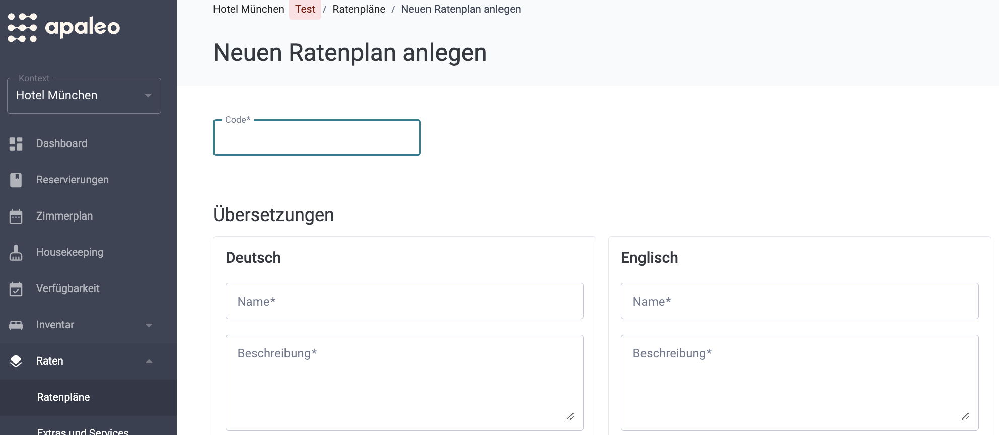Click the Test environment badge

(x=305, y=9)
